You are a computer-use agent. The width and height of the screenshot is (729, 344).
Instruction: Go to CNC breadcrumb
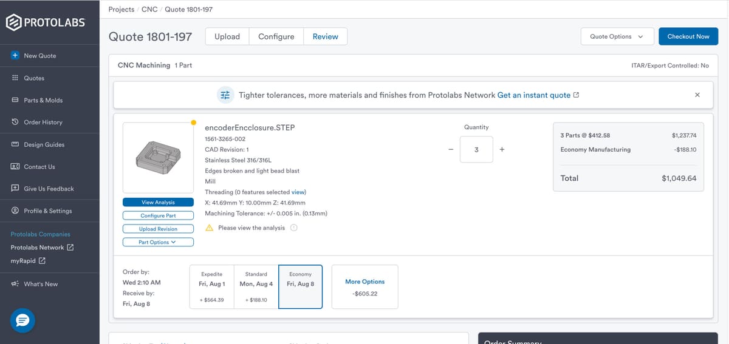[149, 9]
